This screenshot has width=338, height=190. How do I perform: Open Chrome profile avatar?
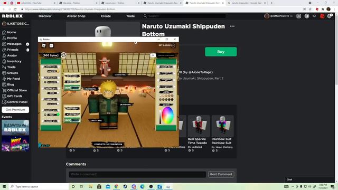pyautogui.click(x=328, y=9)
